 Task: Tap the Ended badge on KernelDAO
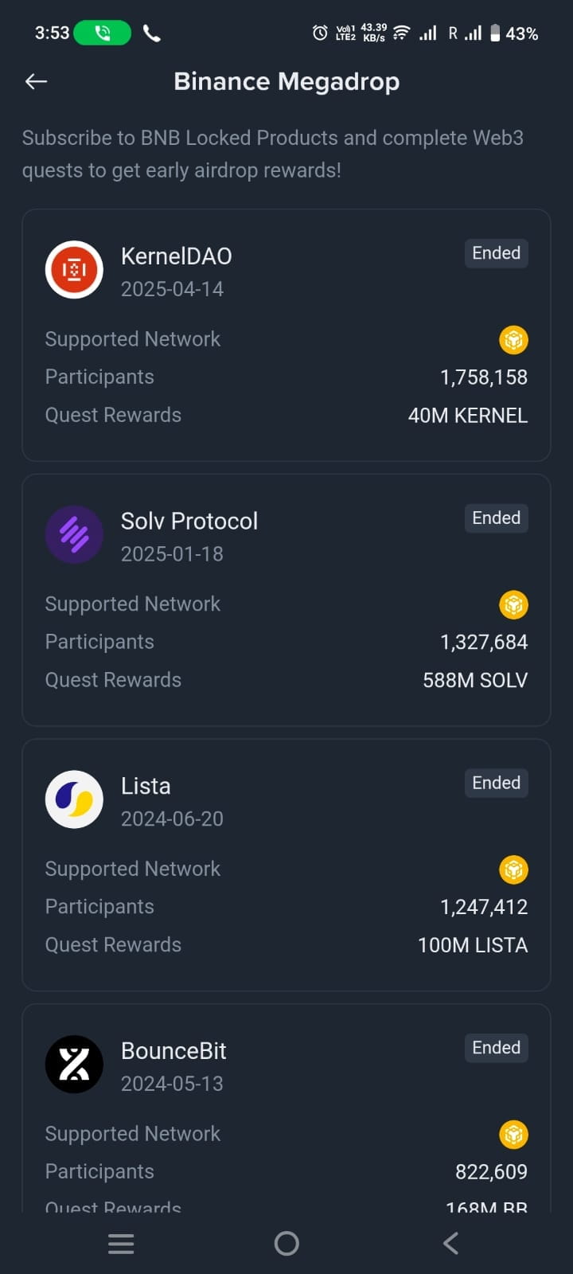click(496, 253)
